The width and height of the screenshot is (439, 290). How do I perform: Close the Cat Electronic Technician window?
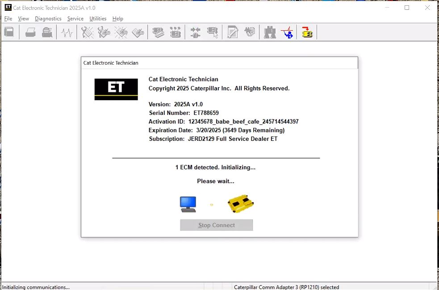[427, 8]
